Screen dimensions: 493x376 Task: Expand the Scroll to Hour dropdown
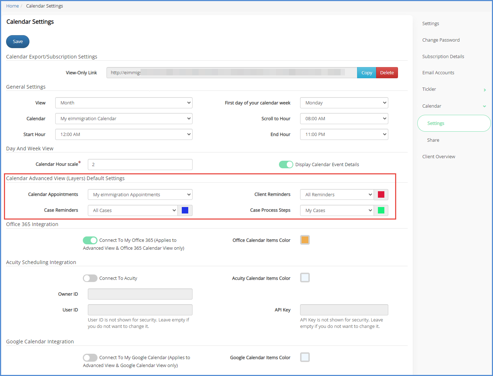pos(344,118)
